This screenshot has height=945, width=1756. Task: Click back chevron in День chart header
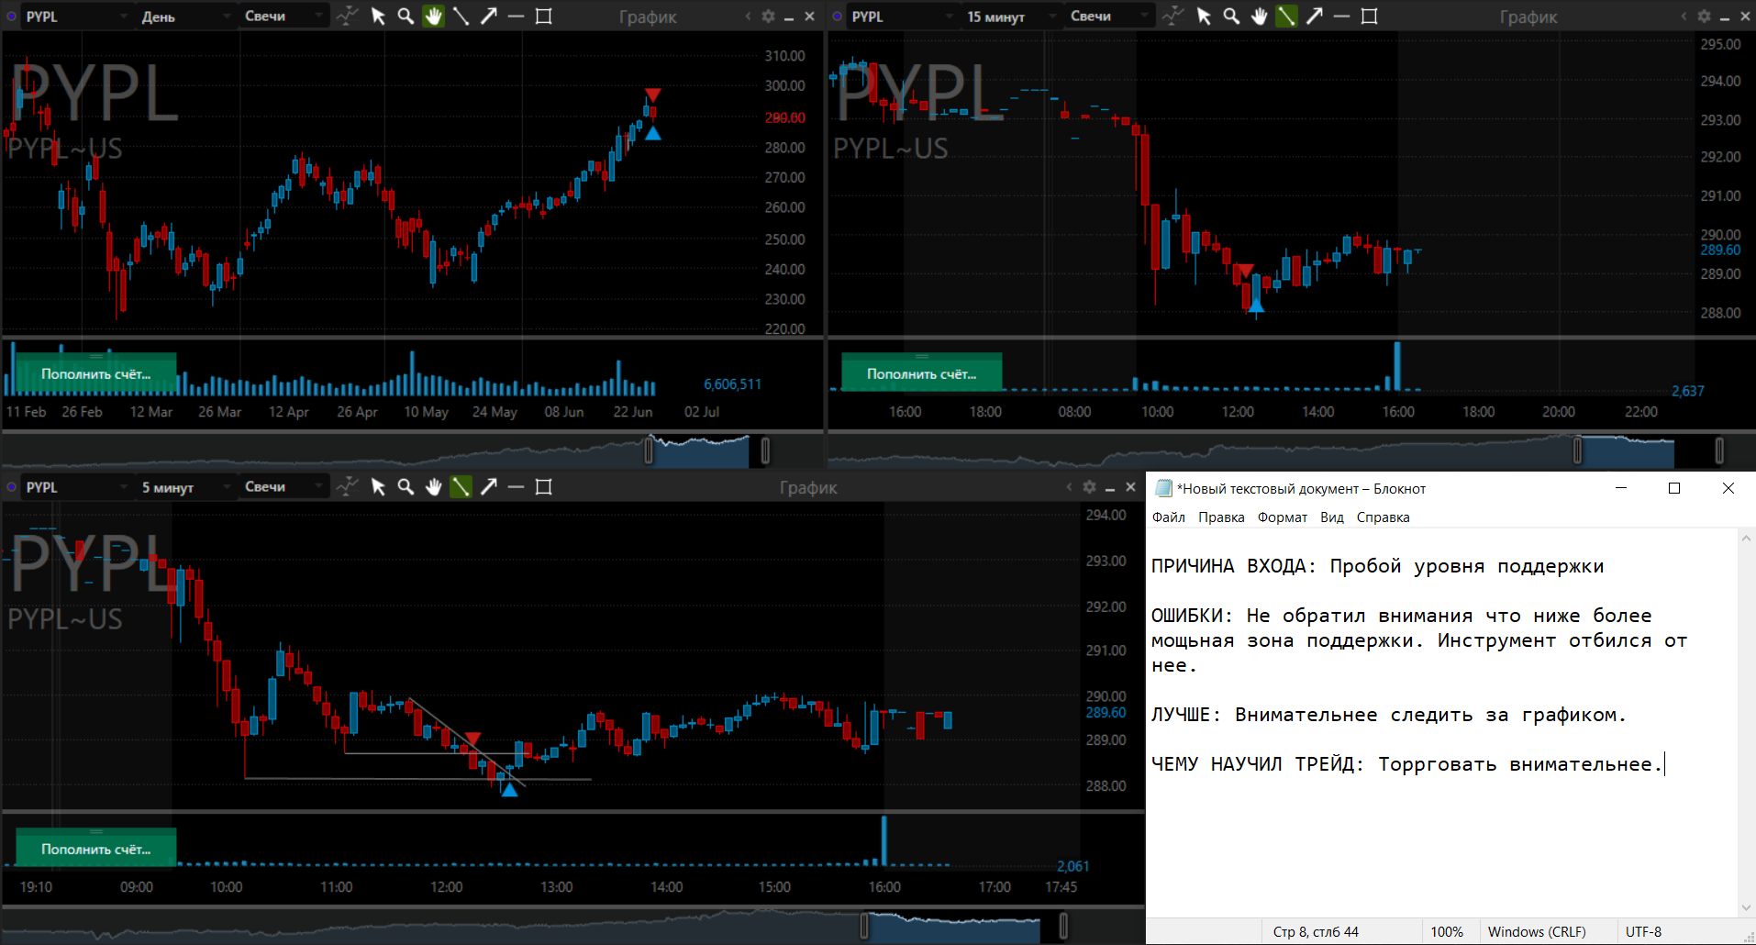coord(748,16)
